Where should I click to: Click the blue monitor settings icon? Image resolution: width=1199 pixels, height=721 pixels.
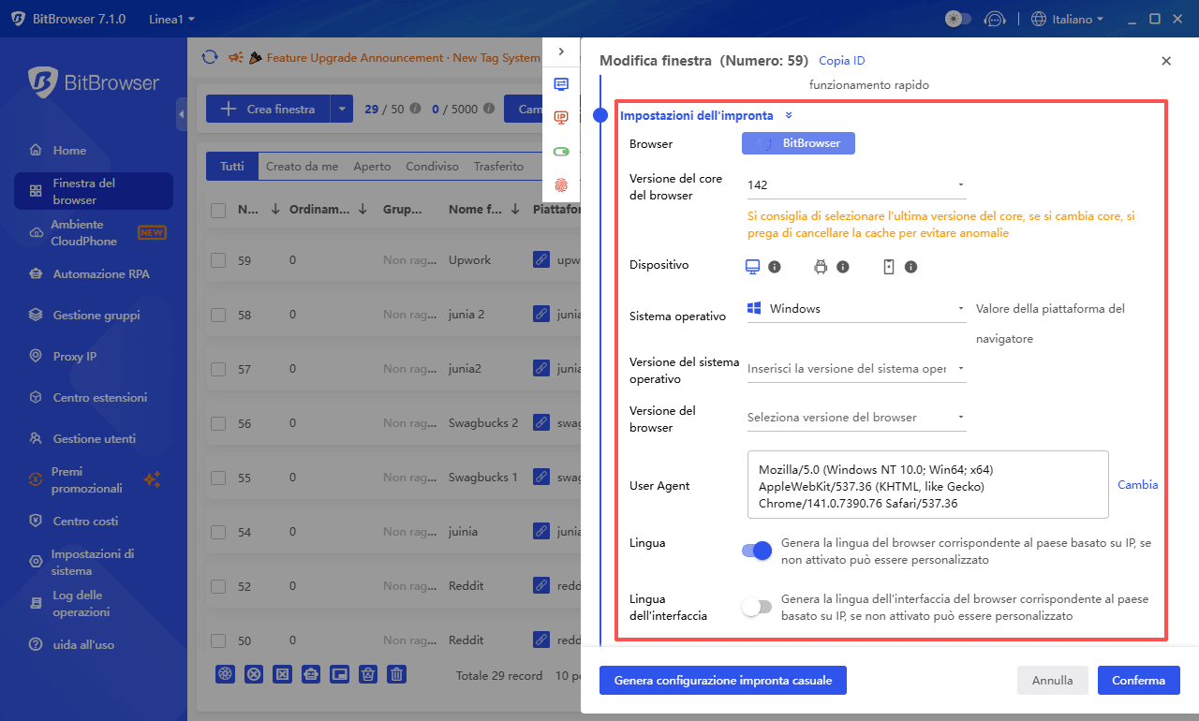tap(561, 83)
